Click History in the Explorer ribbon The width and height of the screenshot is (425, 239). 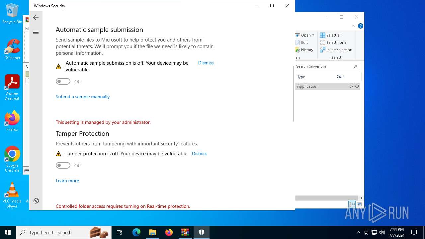304,50
